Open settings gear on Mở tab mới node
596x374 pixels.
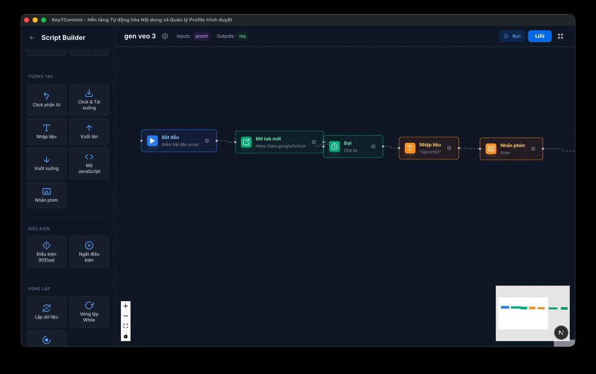pos(314,142)
